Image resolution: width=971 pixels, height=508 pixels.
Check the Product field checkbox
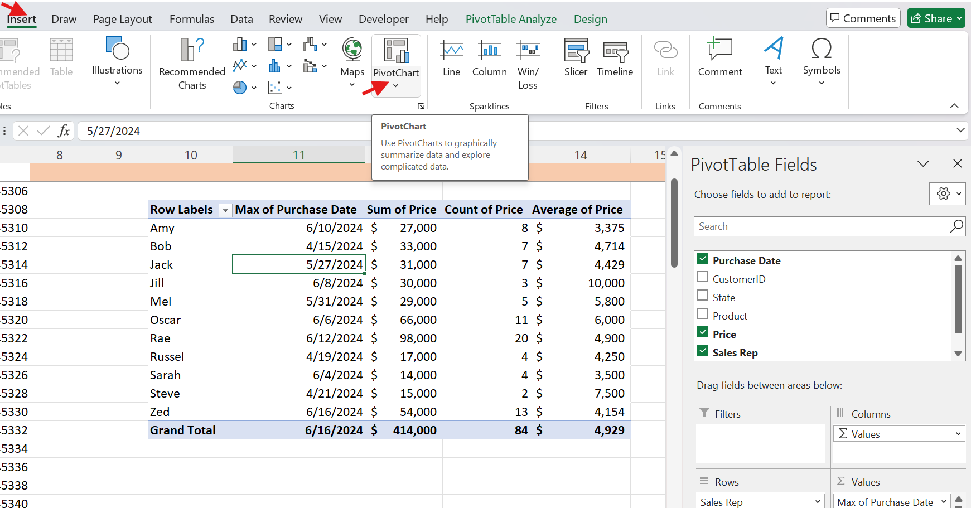point(703,313)
